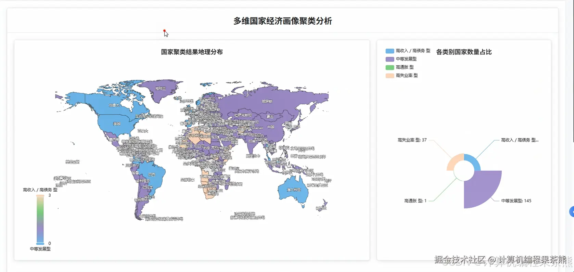
Task: Click the 高收入 / 高债务 型 label above the slider
Action: (x=40, y=190)
